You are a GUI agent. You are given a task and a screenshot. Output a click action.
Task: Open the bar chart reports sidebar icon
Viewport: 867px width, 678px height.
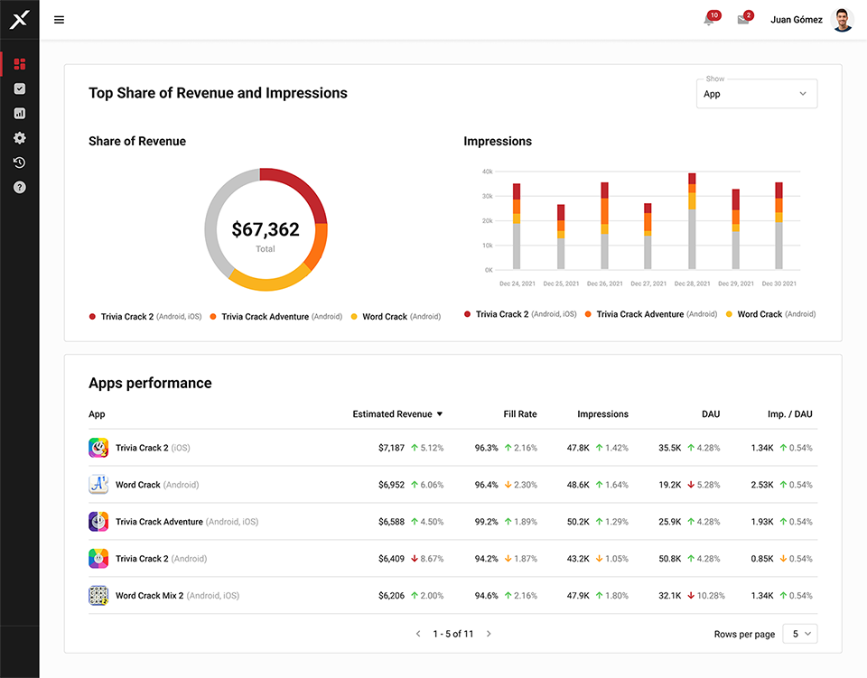(19, 113)
